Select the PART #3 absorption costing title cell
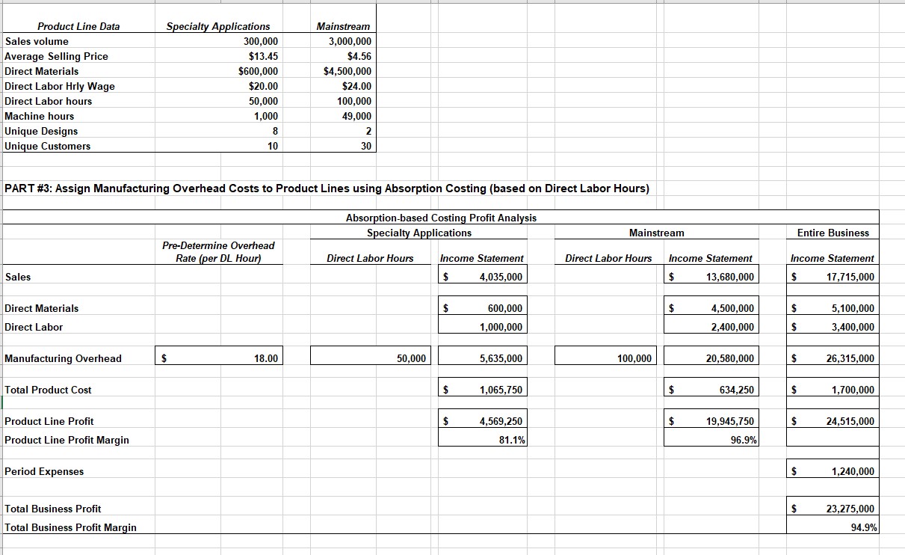Screen dimensions: 905x555 (325, 188)
